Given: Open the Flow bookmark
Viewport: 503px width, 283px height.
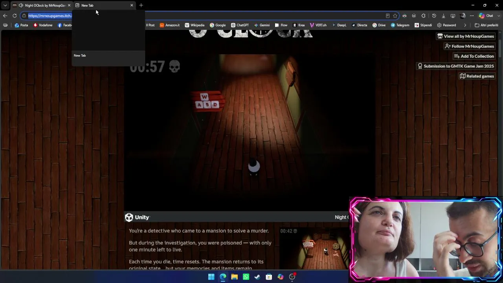Looking at the screenshot, I should coord(281,25).
